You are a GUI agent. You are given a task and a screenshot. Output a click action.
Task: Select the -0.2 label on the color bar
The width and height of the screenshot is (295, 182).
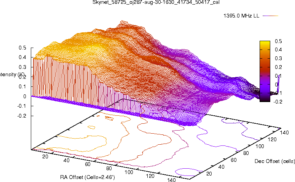point(277,102)
